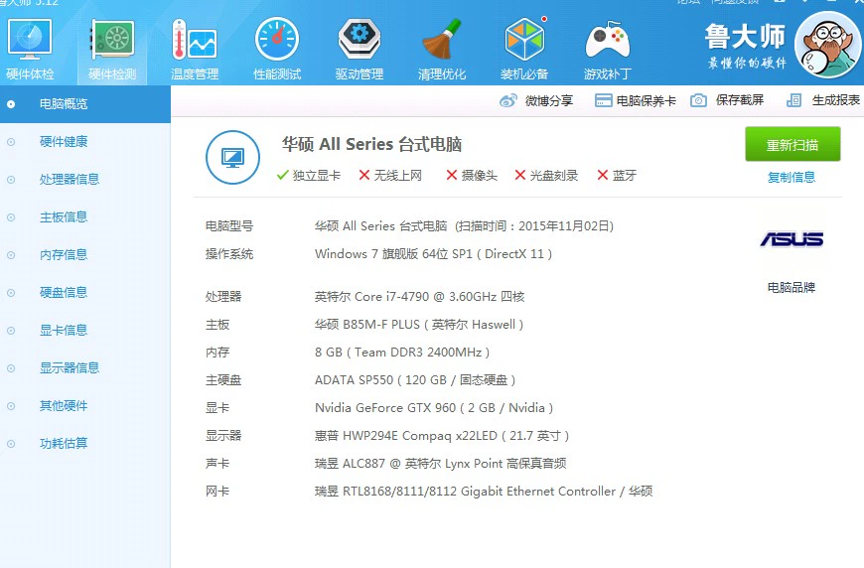Click 保存截屏 camera screenshot icon
864x568 pixels.
(x=727, y=100)
